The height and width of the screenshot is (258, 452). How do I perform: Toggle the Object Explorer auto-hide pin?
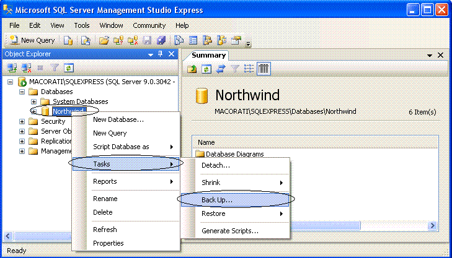161,54
